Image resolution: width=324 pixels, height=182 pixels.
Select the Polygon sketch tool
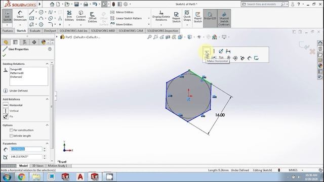point(41,25)
